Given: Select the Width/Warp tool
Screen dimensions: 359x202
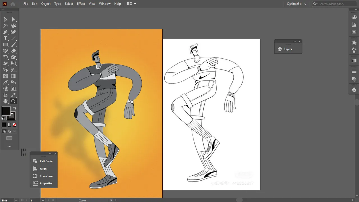Looking at the screenshot, I should pos(5,64).
